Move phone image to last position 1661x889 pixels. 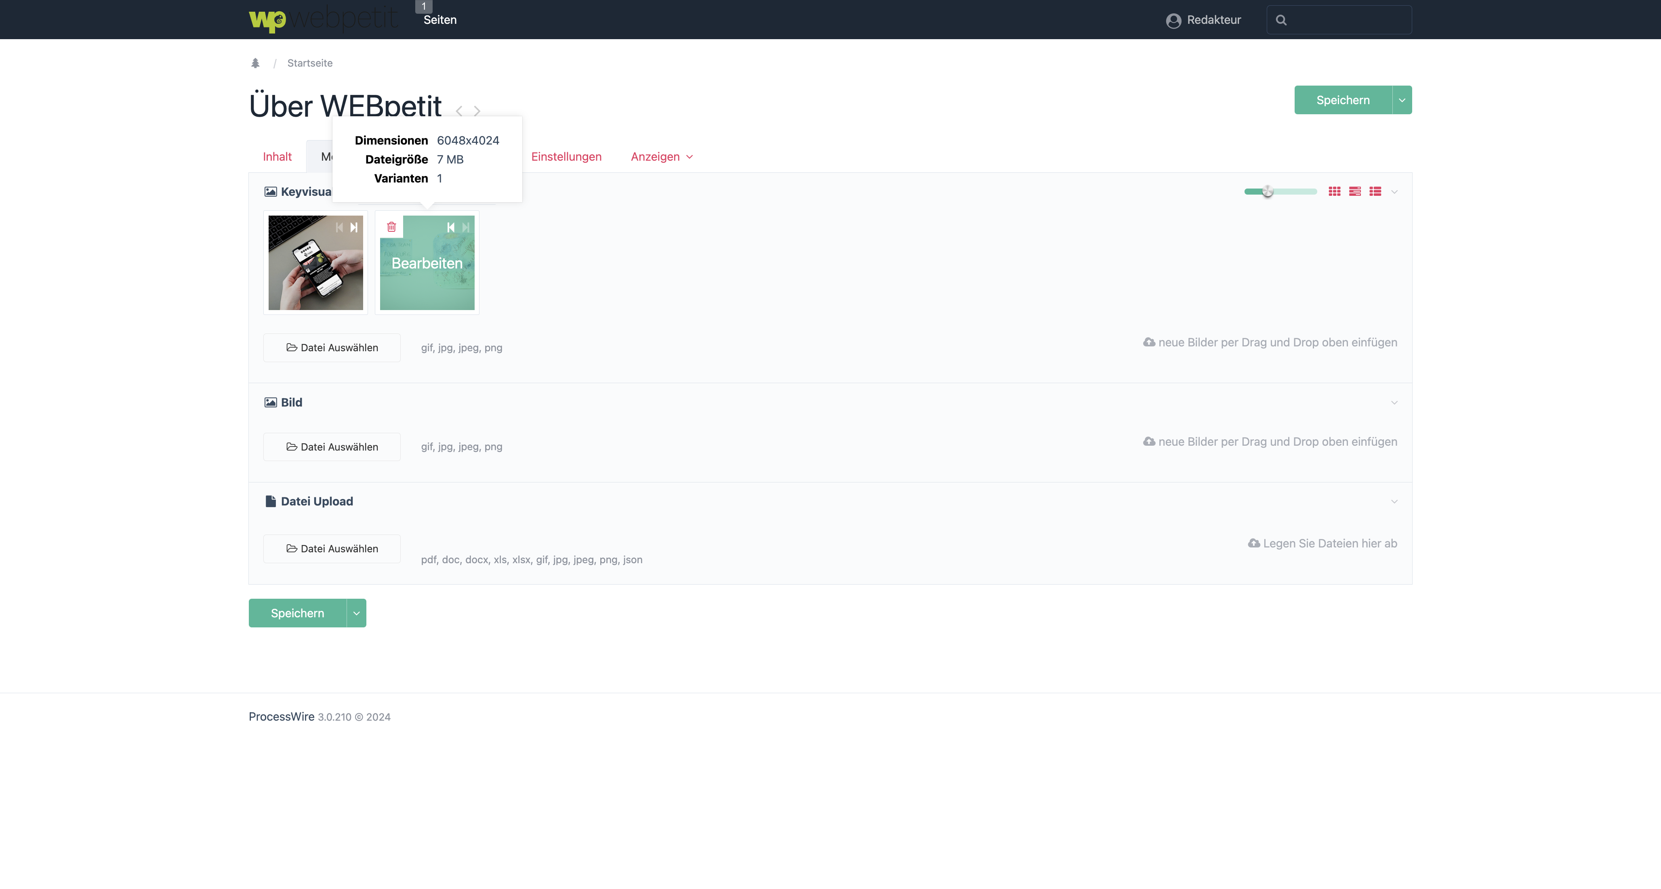pos(353,227)
